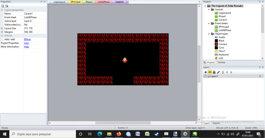Viewport: 265px width, 138px height.
Task: Change the Active layer value Layer 0
Action: pos(35,21)
